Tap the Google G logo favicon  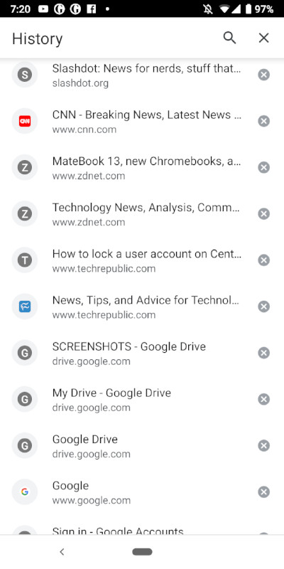[x=25, y=492]
